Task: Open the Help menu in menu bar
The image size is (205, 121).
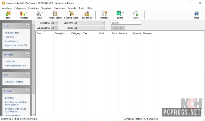Action: (89, 8)
